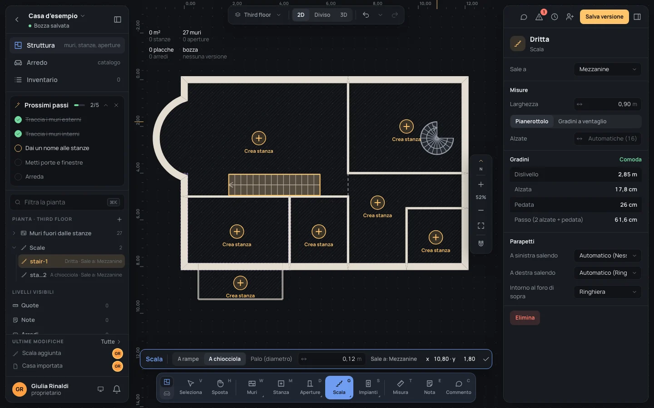Open the Impianti tool
This screenshot has width=654, height=408.
click(368, 388)
